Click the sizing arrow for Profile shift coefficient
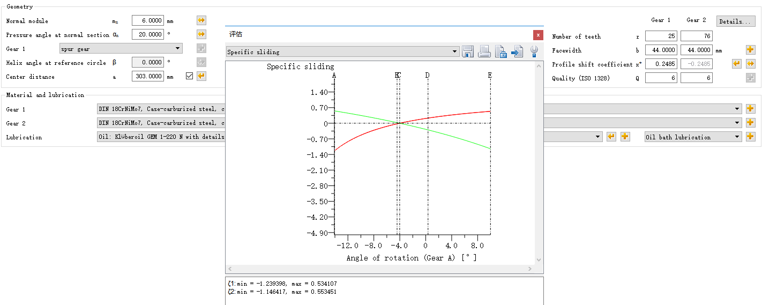The image size is (762, 305). [x=737, y=64]
